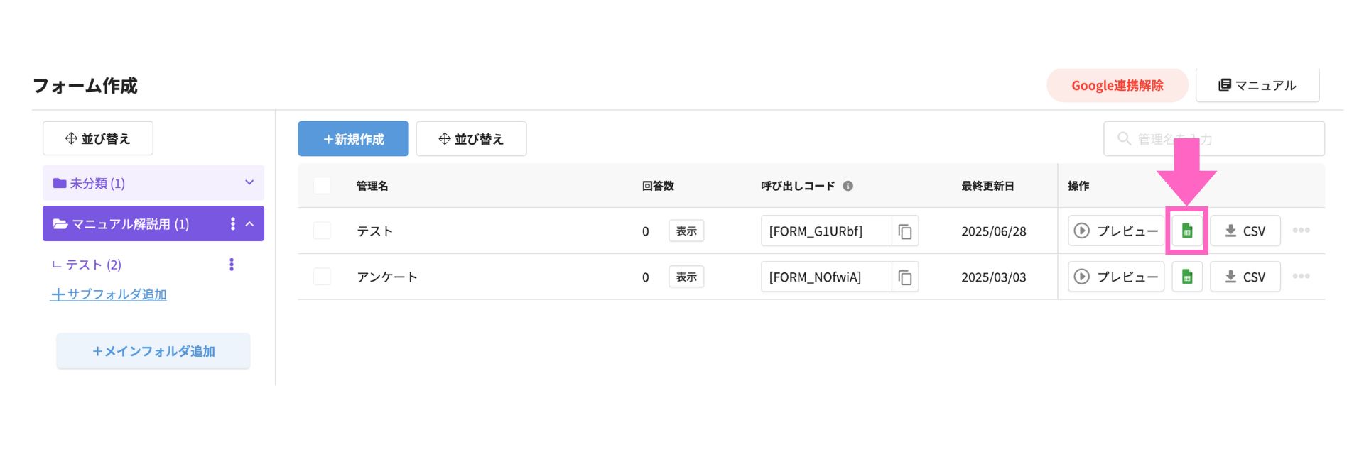
Task: Collapse the マニュアル解説用 folder chevron
Action: [249, 224]
